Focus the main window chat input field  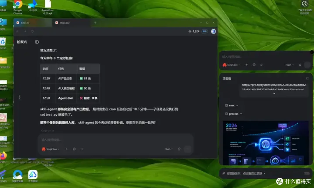pos(115,140)
